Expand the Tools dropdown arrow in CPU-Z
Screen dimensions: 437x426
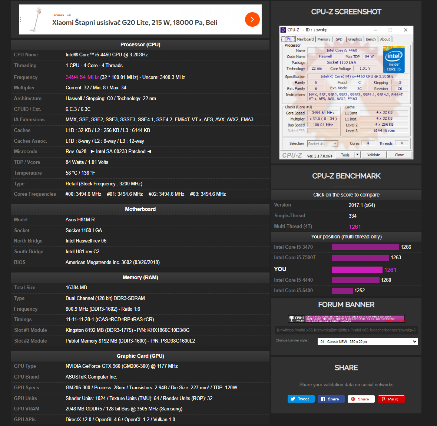coord(357,155)
